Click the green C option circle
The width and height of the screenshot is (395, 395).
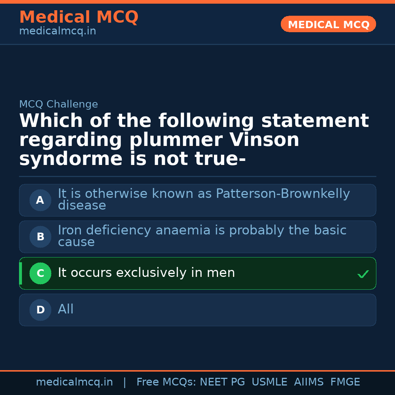40,273
